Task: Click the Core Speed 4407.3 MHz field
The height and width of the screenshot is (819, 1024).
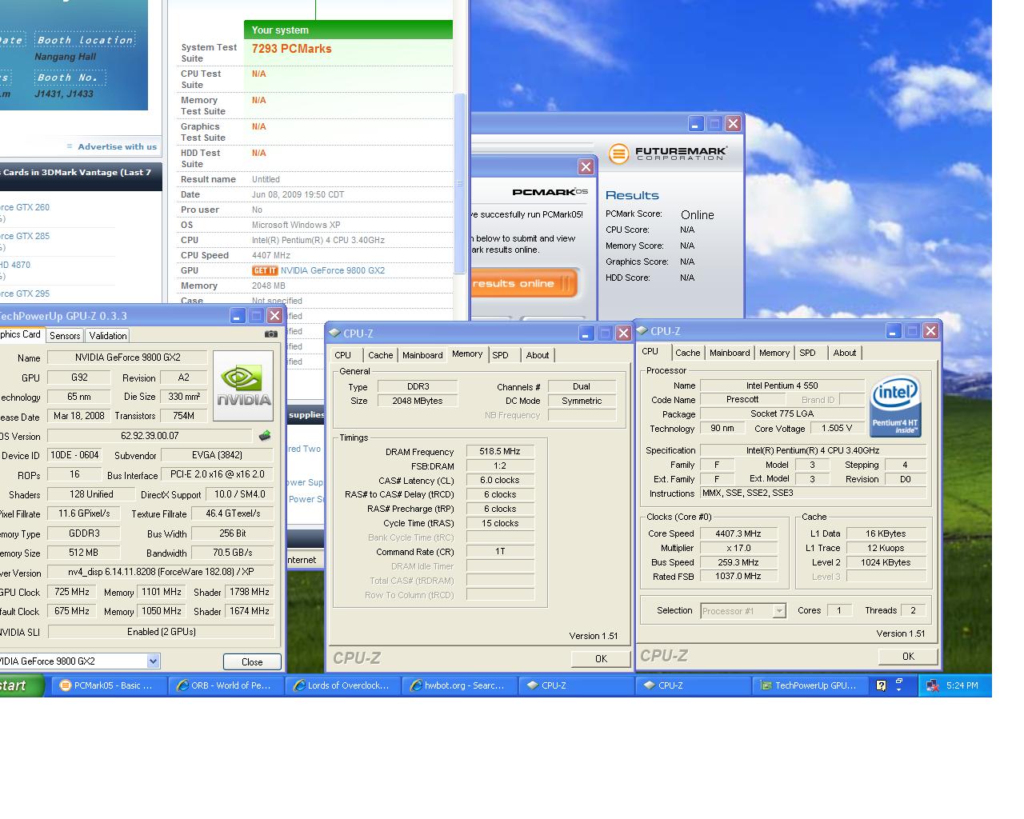Action: (x=738, y=533)
